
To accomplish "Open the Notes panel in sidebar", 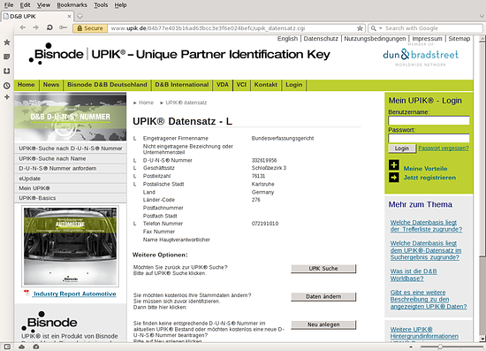I will [x=7, y=57].
